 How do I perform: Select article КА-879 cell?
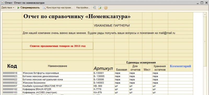[x=104, y=92]
